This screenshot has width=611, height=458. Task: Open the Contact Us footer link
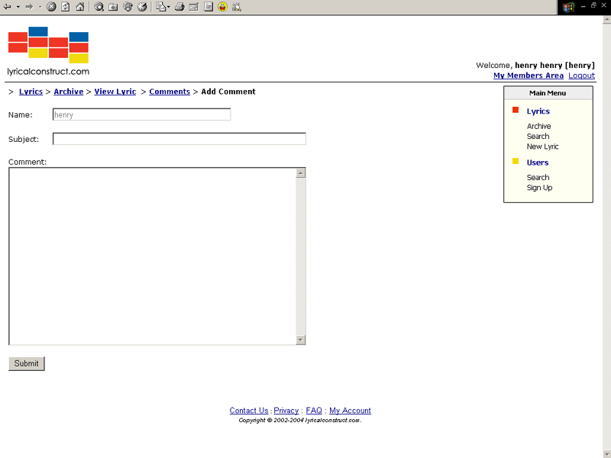249,411
